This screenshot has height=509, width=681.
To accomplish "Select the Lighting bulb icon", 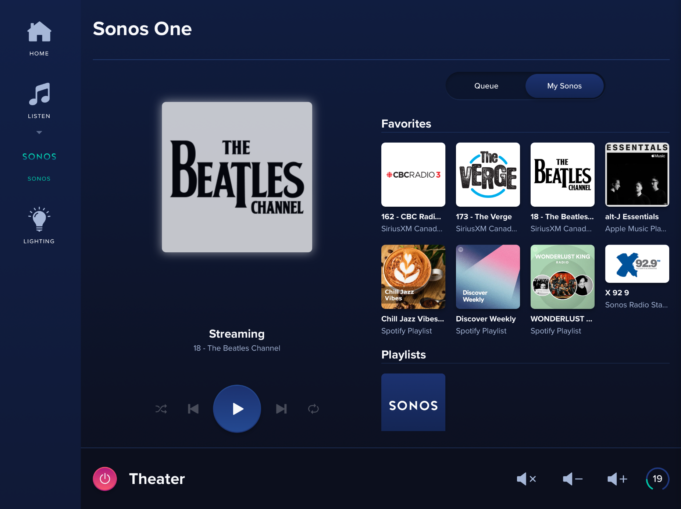I will tap(39, 220).
